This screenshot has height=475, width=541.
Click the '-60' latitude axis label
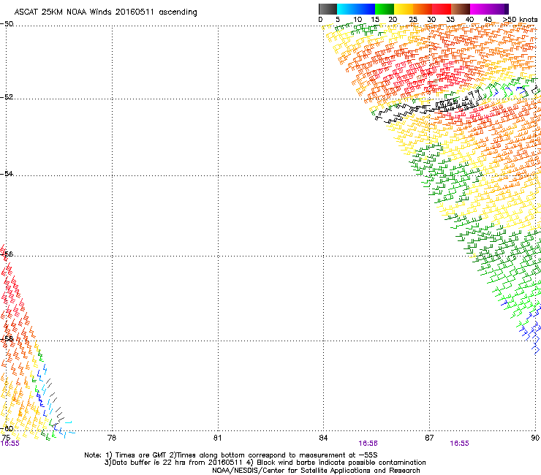[x=7, y=428]
